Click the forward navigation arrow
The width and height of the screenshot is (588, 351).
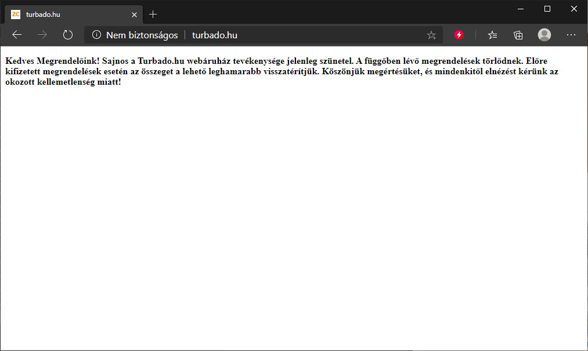point(42,35)
